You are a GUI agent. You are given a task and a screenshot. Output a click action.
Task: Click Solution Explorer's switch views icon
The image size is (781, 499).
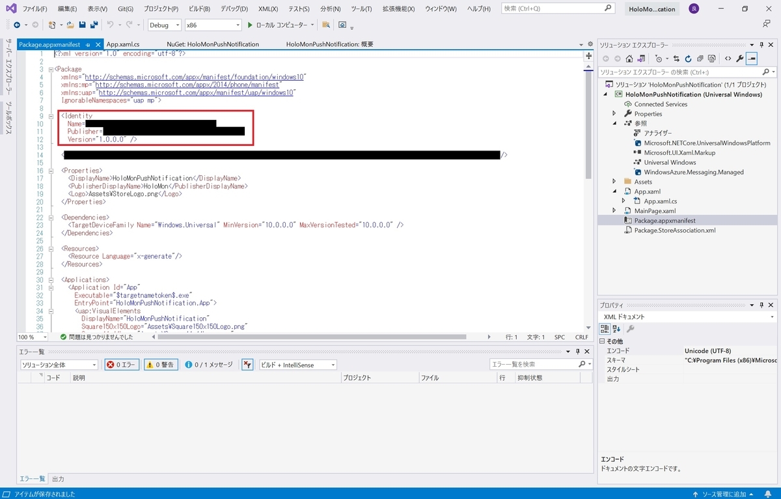coord(641,59)
